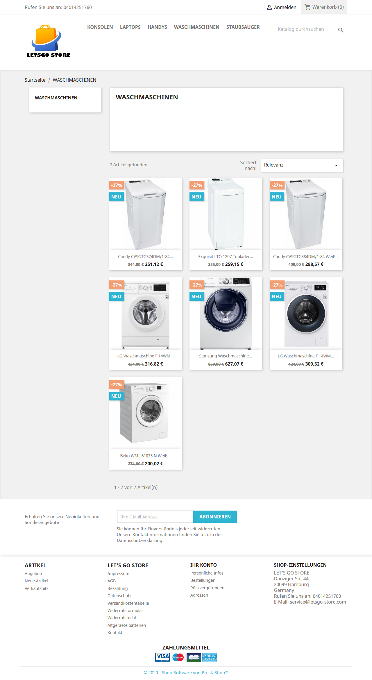
Task: Click the newsletter email address field
Action: (155, 517)
